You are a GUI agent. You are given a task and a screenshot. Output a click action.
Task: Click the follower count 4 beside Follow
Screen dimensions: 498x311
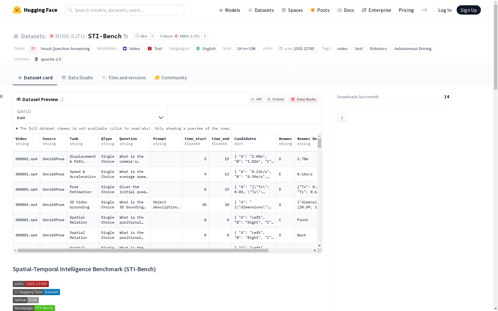coord(205,36)
